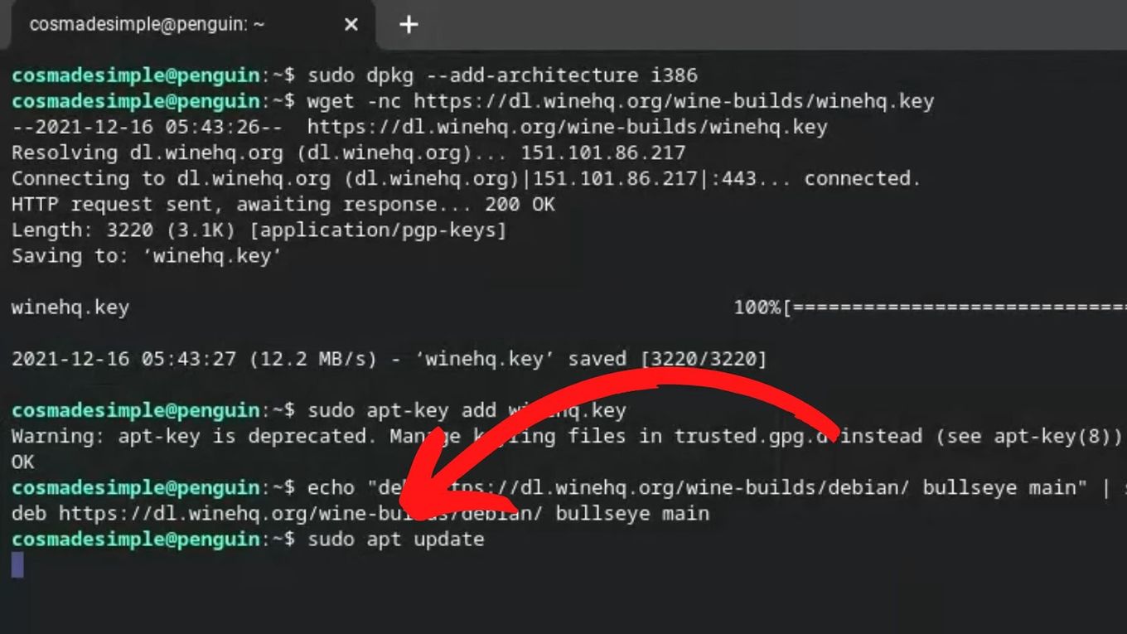The height and width of the screenshot is (634, 1127).
Task: Click the 'HTTP request sent, awaiting response... 200 OK' line
Action: [283, 204]
